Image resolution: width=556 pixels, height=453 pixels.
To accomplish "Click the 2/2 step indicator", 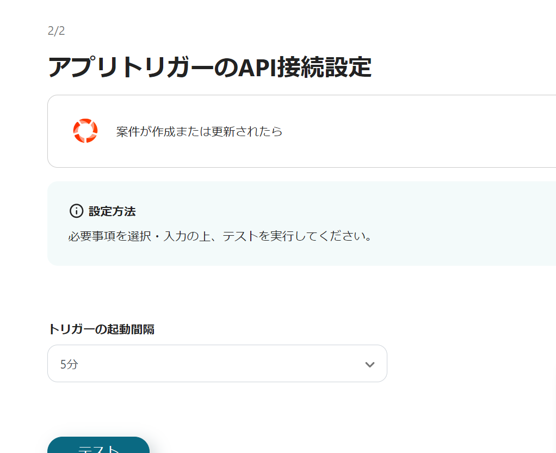I will 57,31.
